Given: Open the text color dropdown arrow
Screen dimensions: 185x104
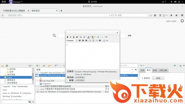Looking at the screenshot, I should coord(90,37).
